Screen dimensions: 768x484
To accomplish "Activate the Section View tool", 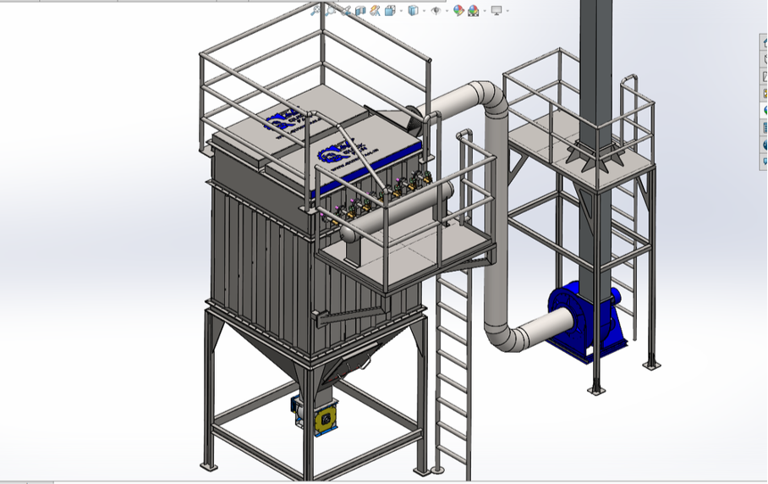I will pyautogui.click(x=360, y=11).
